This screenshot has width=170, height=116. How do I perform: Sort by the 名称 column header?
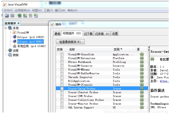90,49
